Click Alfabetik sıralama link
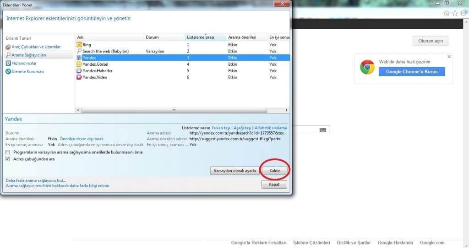Image resolution: width=469 pixels, height=248 pixels. tap(271, 128)
